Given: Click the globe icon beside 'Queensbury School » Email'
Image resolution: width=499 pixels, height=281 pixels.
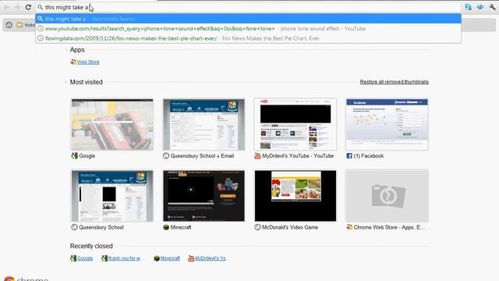Looking at the screenshot, I should tap(166, 156).
